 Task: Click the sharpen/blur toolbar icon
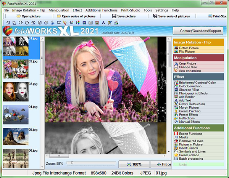coord(84,22)
